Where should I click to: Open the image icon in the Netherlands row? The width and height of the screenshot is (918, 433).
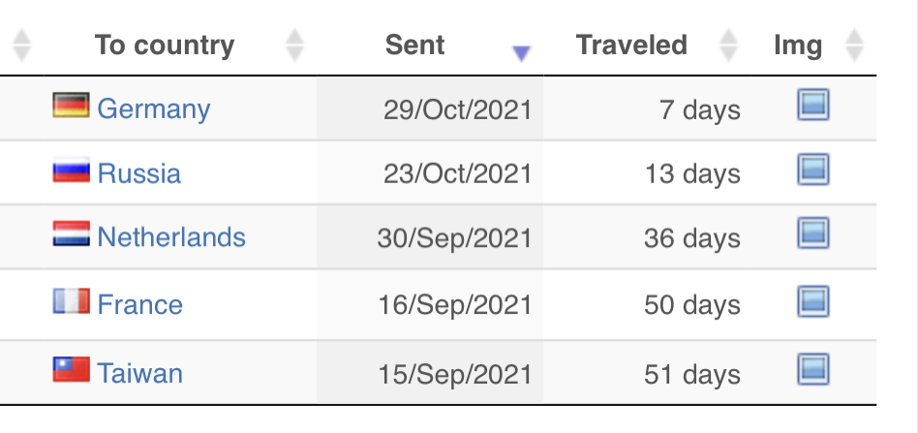point(813,233)
